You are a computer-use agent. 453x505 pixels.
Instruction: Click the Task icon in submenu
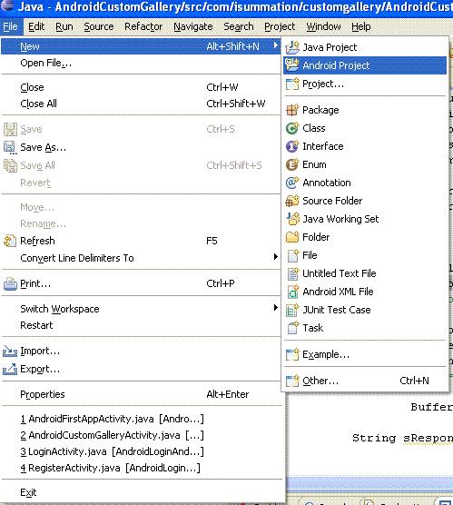click(x=293, y=328)
